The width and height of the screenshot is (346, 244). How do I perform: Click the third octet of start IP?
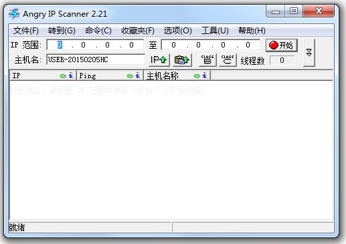pos(107,45)
